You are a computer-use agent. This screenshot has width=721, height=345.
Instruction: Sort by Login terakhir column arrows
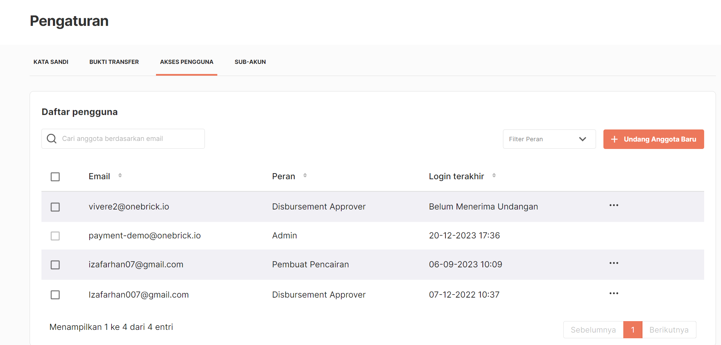(x=494, y=176)
